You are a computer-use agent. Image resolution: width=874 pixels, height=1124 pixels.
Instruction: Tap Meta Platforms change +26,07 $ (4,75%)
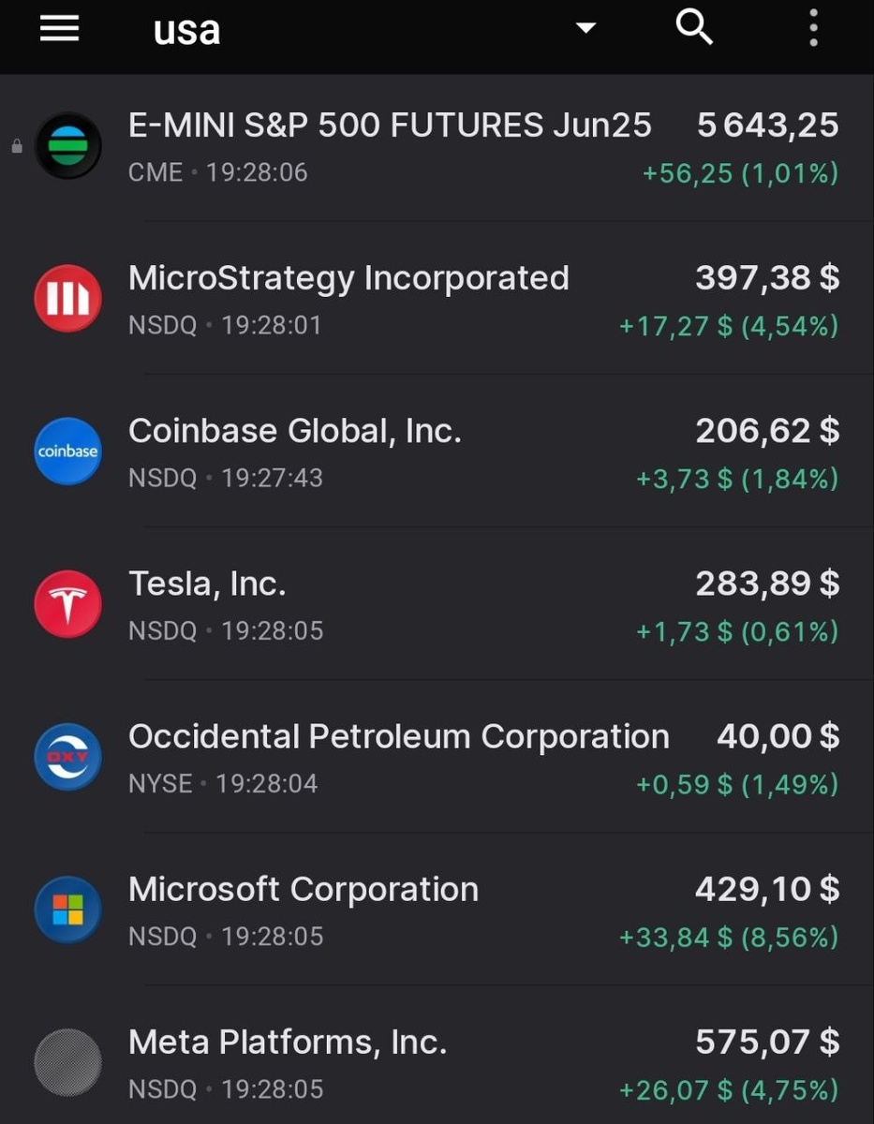(728, 1090)
